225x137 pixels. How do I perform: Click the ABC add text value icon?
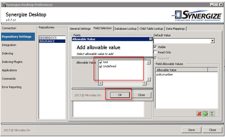tap(212, 114)
